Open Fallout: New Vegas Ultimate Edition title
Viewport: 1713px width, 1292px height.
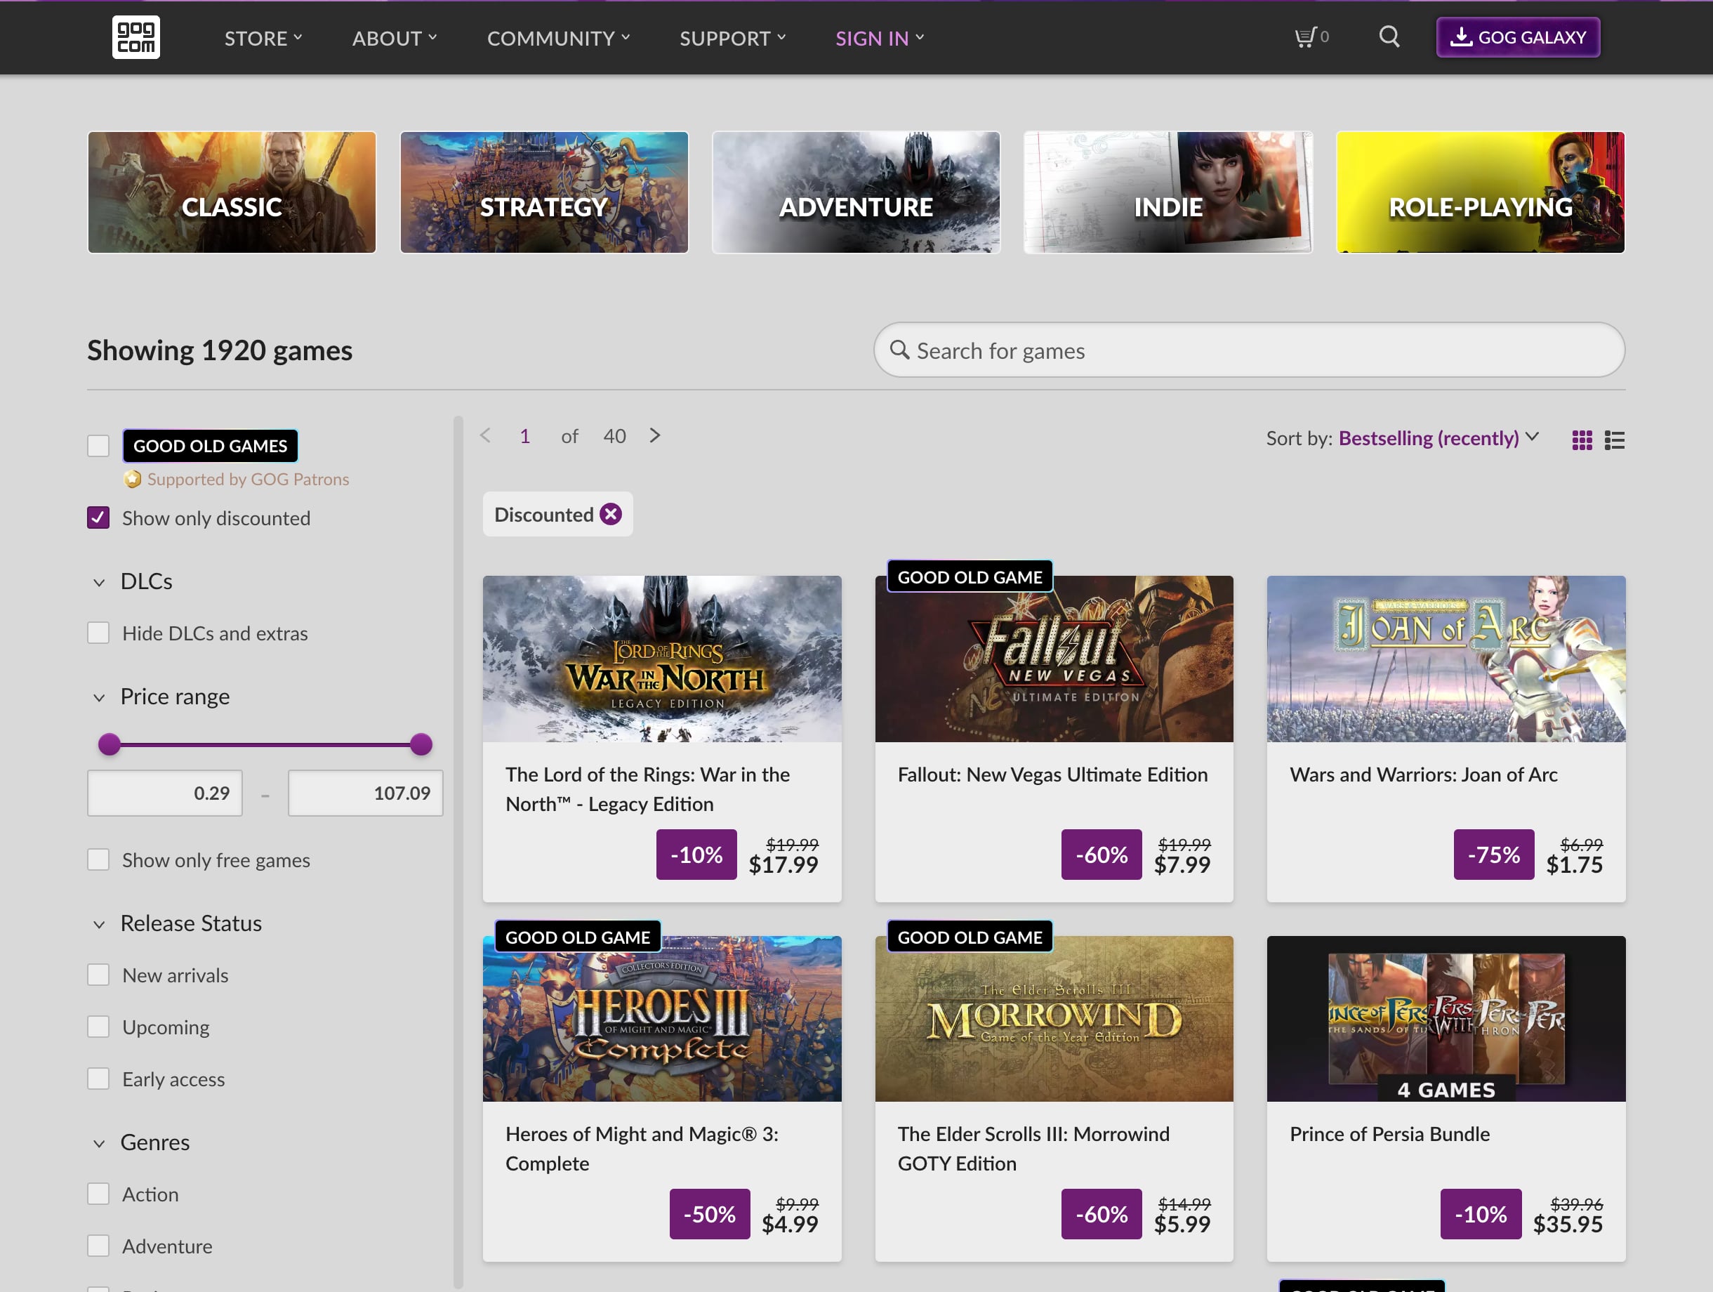pos(1052,774)
